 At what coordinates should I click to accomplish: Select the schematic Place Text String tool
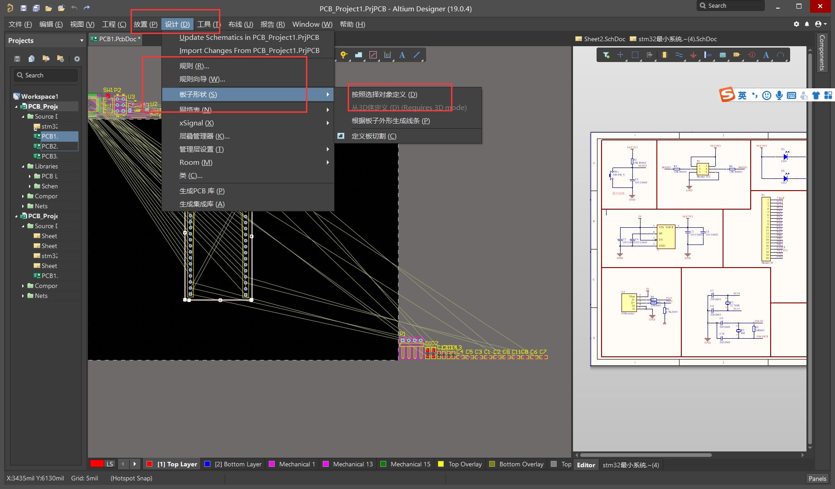pos(766,55)
